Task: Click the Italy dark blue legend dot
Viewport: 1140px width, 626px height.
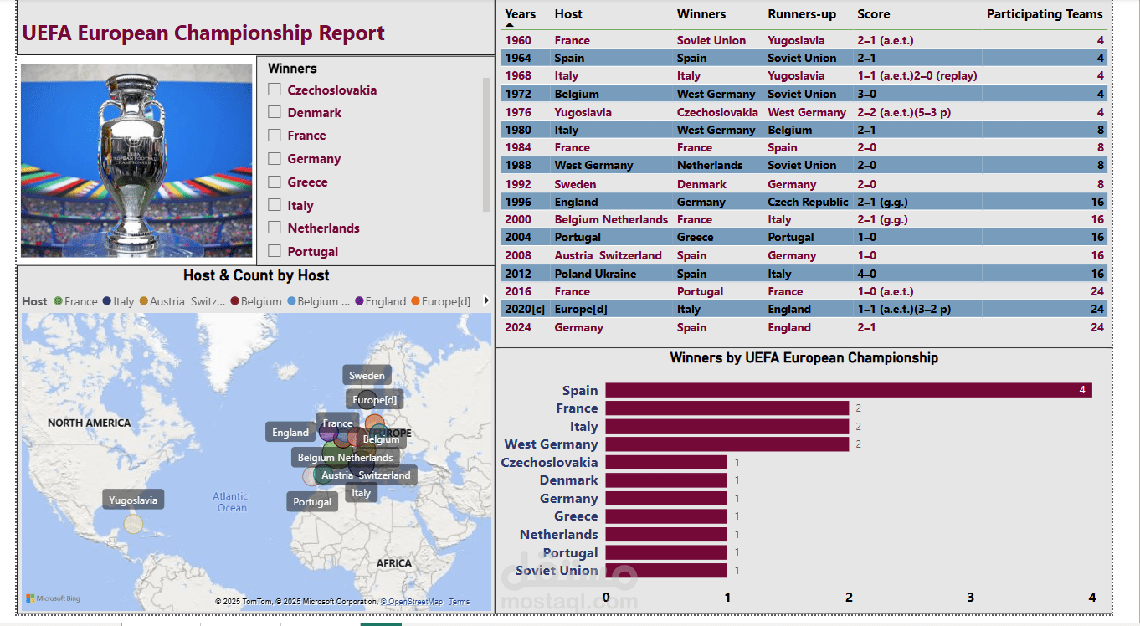Action: point(106,301)
